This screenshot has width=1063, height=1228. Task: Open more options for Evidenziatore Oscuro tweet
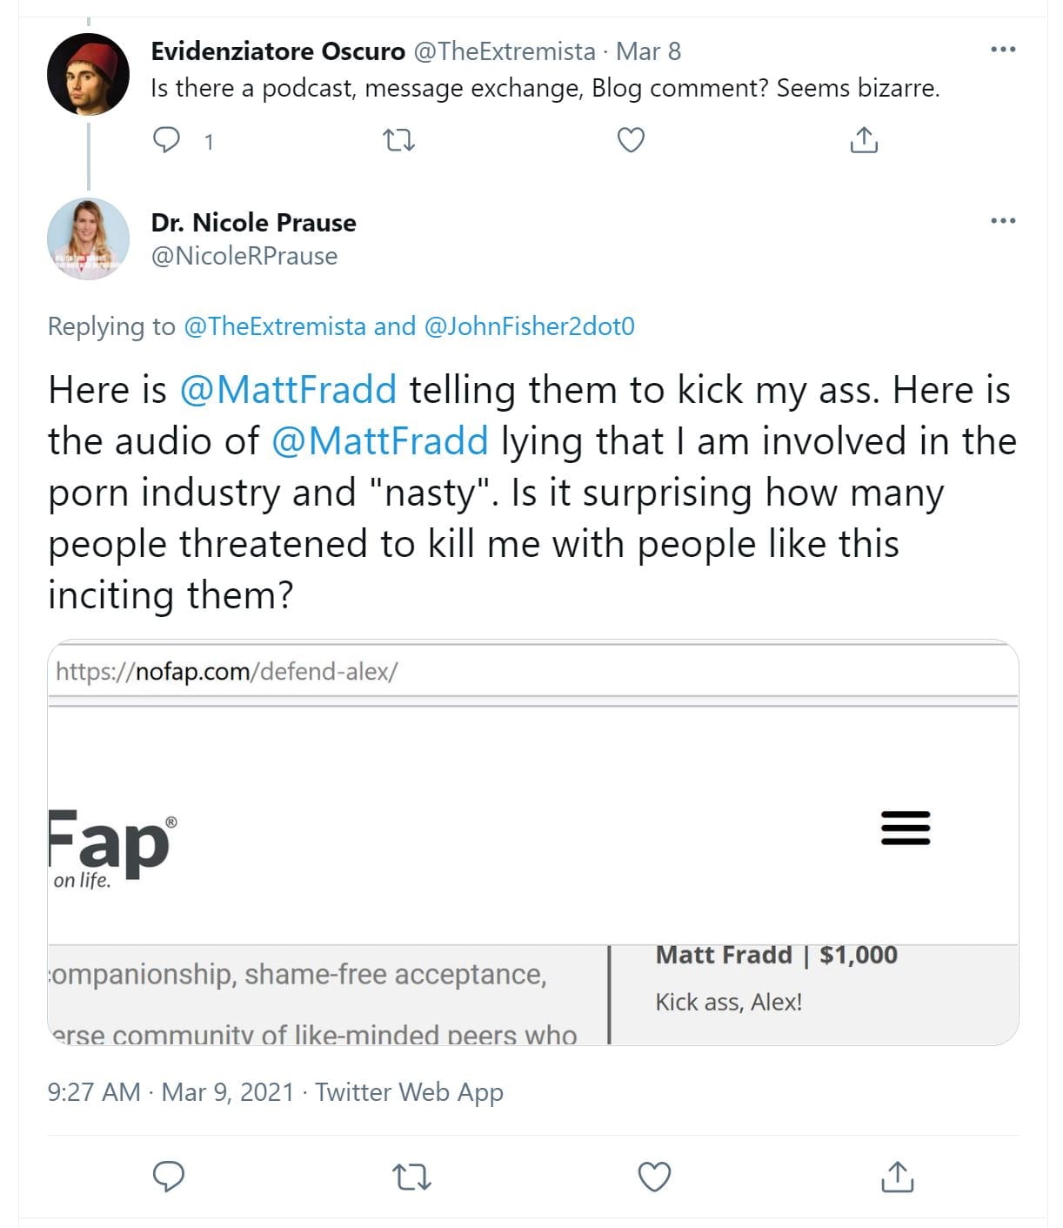pyautogui.click(x=1003, y=50)
